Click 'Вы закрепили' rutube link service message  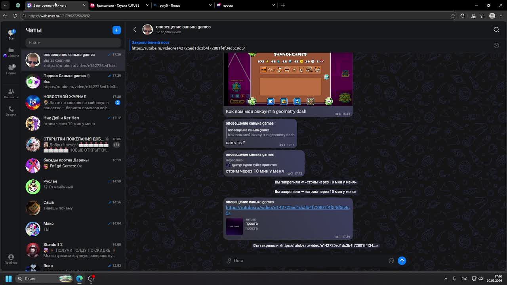(x=315, y=245)
